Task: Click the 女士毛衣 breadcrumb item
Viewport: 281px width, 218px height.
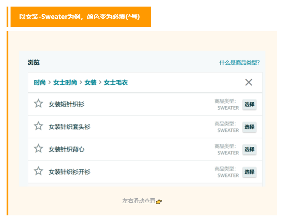Action: [115, 82]
